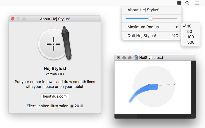The image size is (205, 128).
Task: Click the Version 1.0.1 text
Action: click(x=55, y=74)
